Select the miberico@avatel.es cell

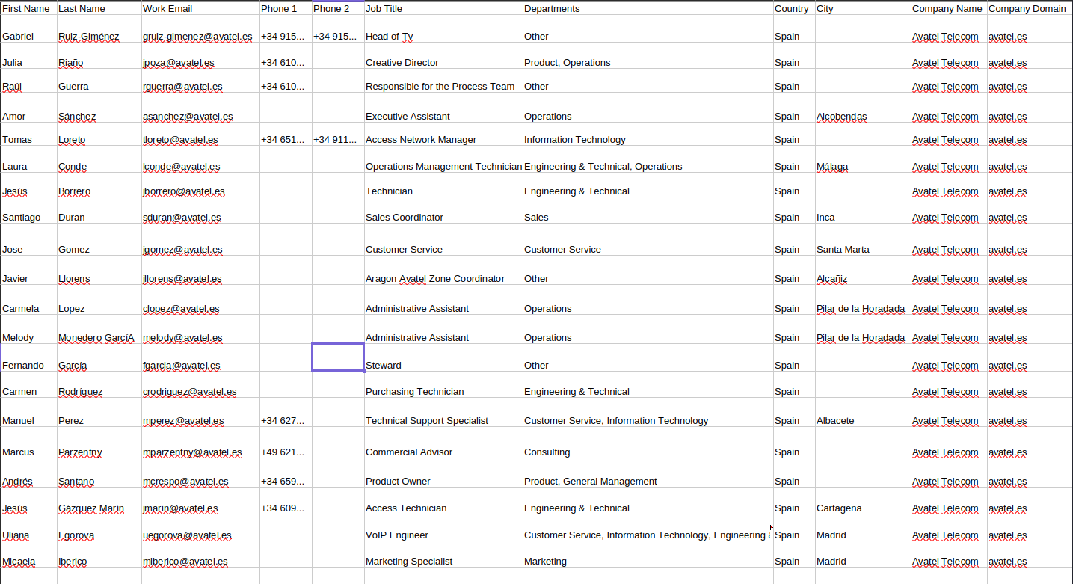[200, 554]
